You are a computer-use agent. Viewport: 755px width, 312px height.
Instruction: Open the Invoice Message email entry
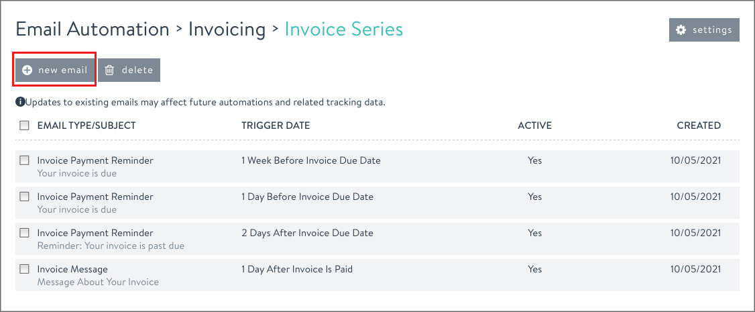(72, 269)
